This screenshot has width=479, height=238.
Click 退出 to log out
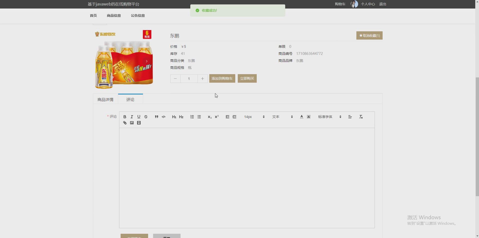[383, 4]
